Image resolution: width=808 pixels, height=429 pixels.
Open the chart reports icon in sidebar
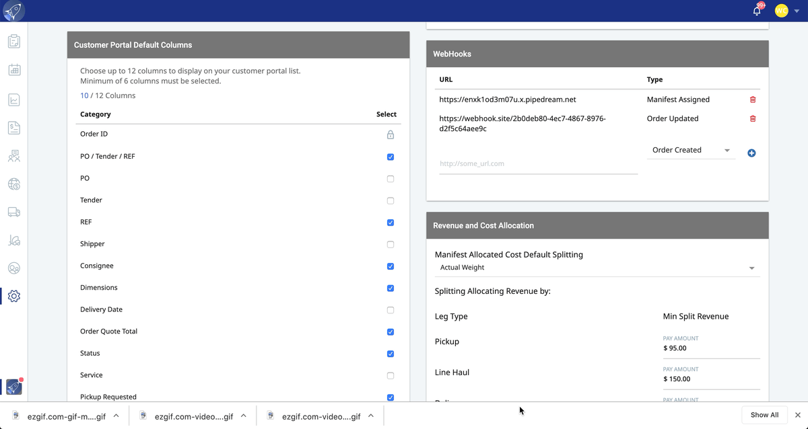coord(14,100)
